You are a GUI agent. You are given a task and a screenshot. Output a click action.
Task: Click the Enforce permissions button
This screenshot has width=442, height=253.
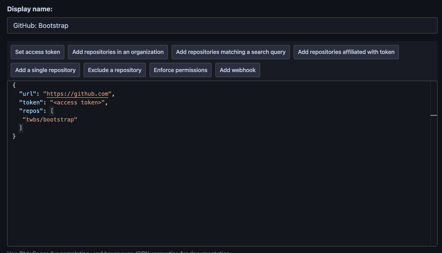click(180, 70)
